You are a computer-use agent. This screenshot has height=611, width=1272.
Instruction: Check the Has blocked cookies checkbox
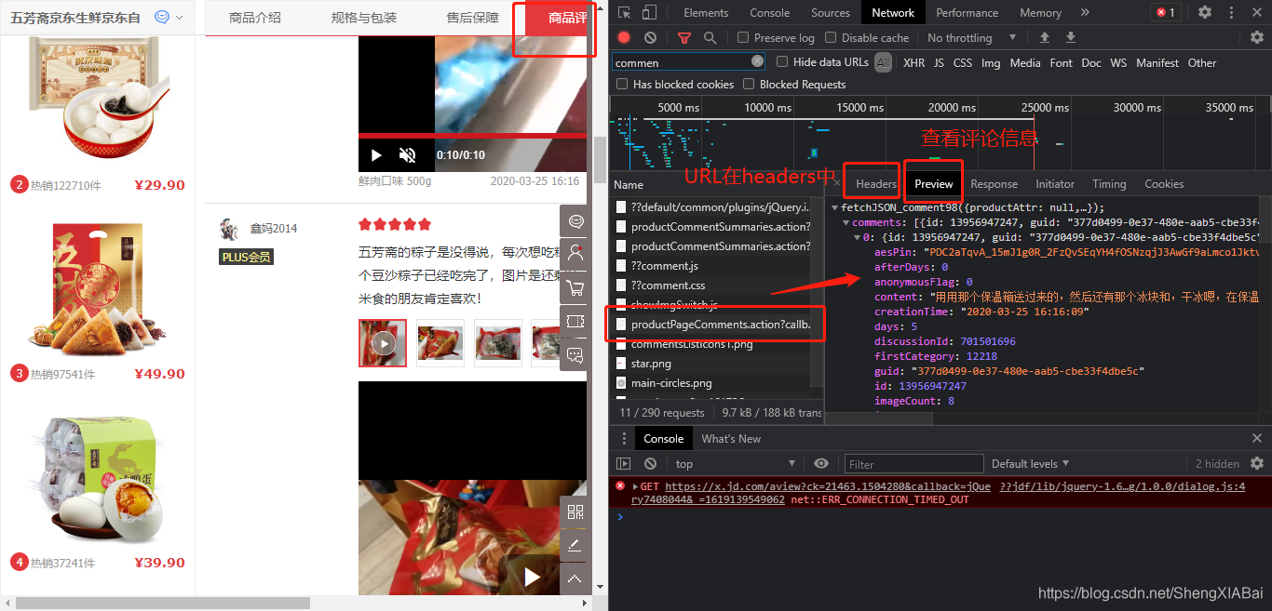(x=622, y=84)
